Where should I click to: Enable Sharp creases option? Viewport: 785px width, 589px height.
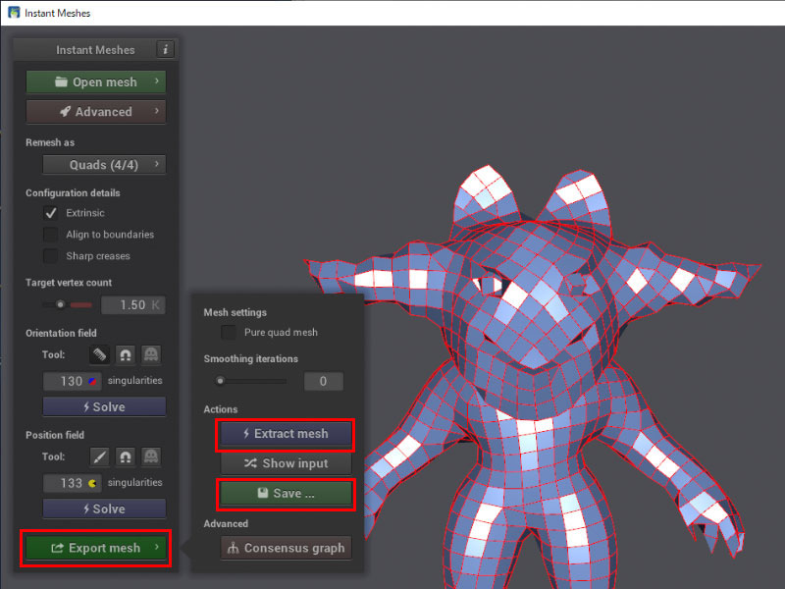pyautogui.click(x=51, y=256)
